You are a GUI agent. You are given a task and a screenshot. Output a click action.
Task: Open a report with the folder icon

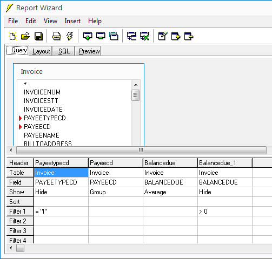(x=25, y=36)
